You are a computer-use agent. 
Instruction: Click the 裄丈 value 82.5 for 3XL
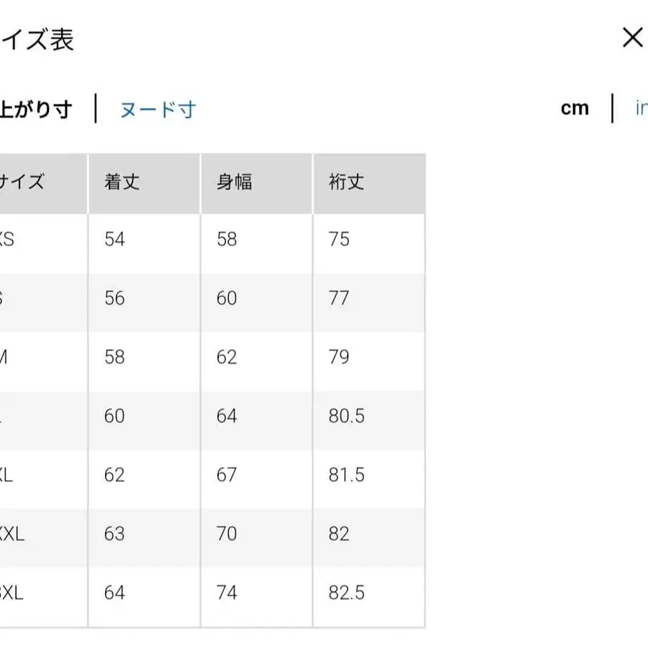tap(347, 593)
